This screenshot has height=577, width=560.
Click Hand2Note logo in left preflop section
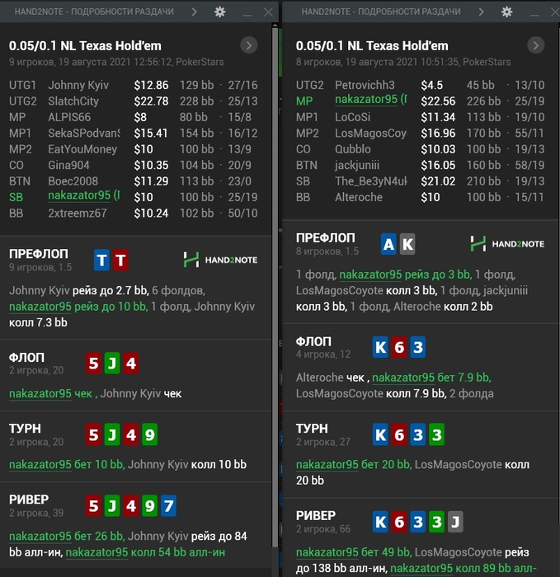tap(220, 260)
